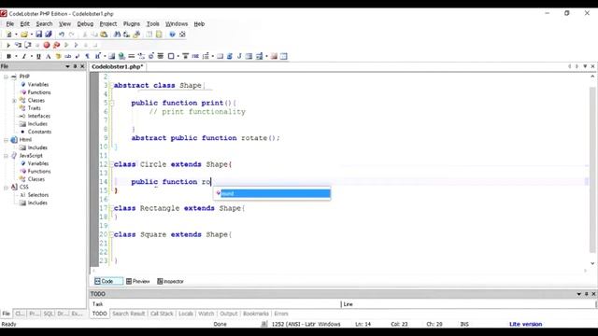Viewport: 598px width, 336px height.
Task: Collapse code fold at line 5
Action: pyautogui.click(x=112, y=103)
